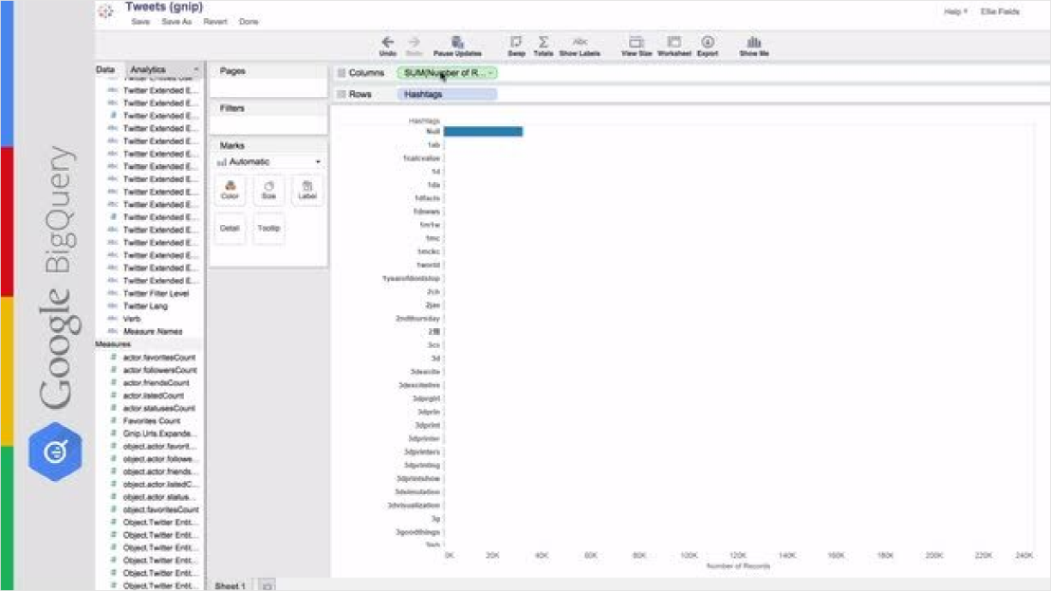Select the Sheet 1 tab
Image resolution: width=1051 pixels, height=591 pixels.
pos(230,585)
